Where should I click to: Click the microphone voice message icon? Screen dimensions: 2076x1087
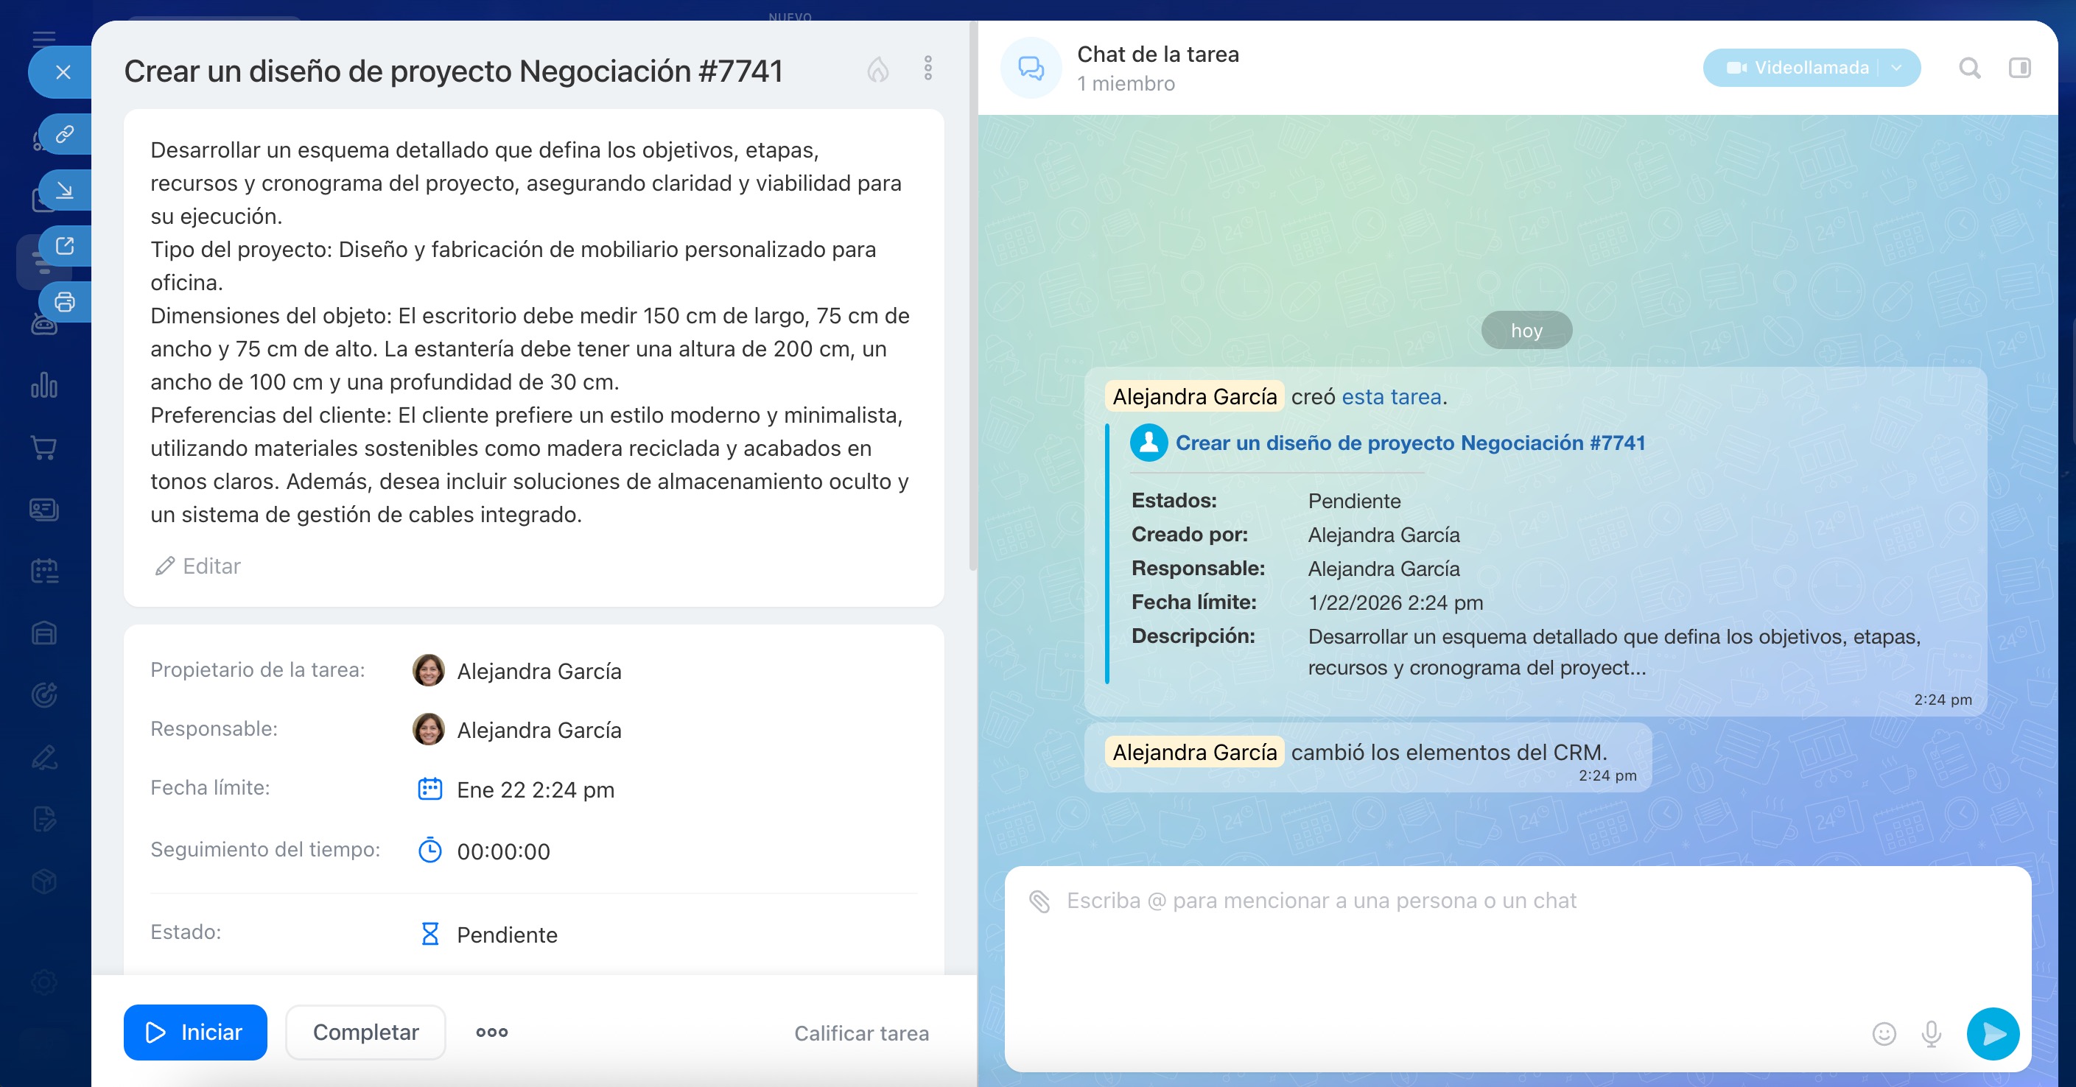click(1931, 1034)
